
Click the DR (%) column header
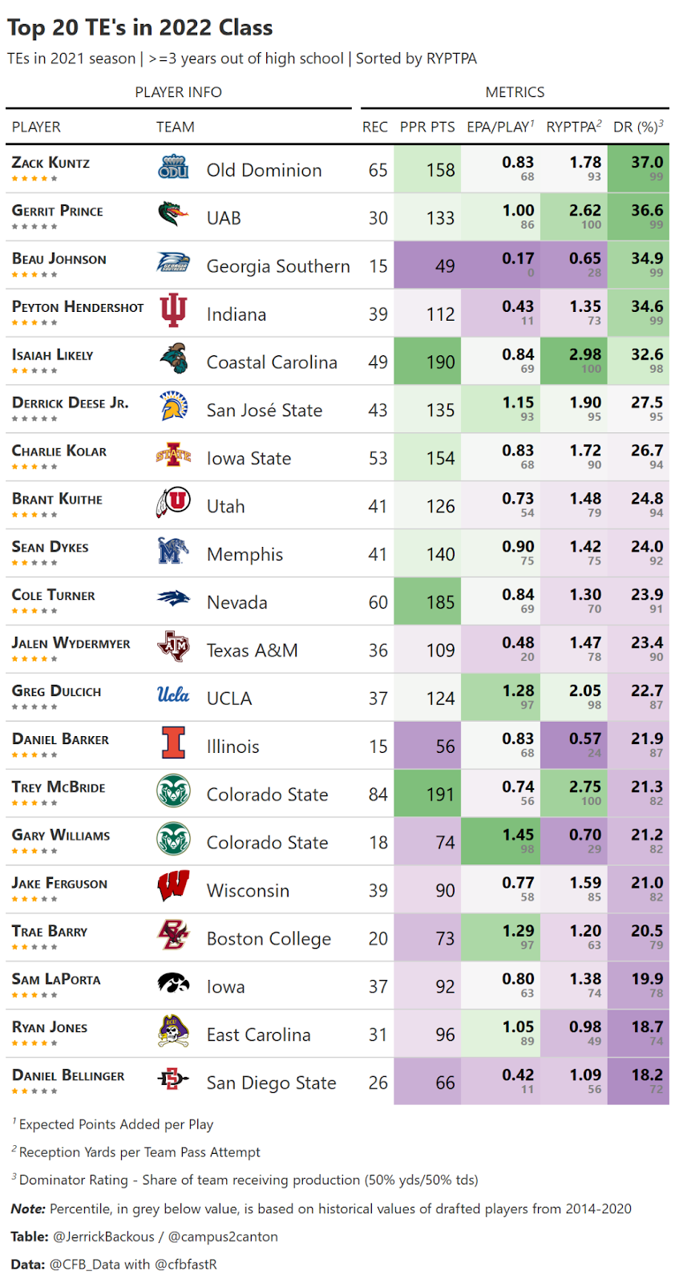click(638, 127)
